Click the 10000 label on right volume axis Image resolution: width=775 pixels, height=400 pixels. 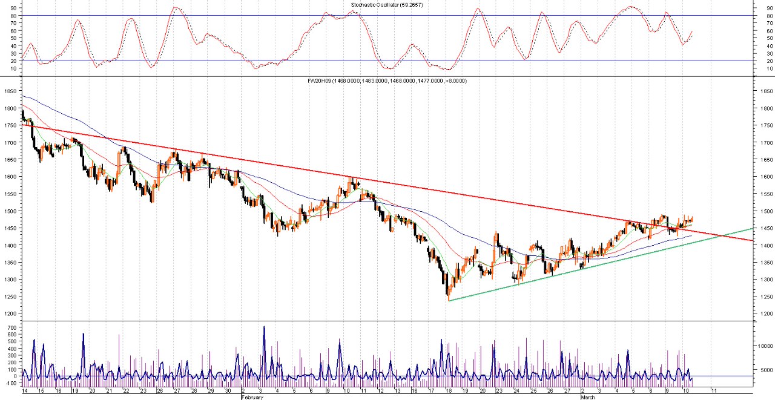765,346
